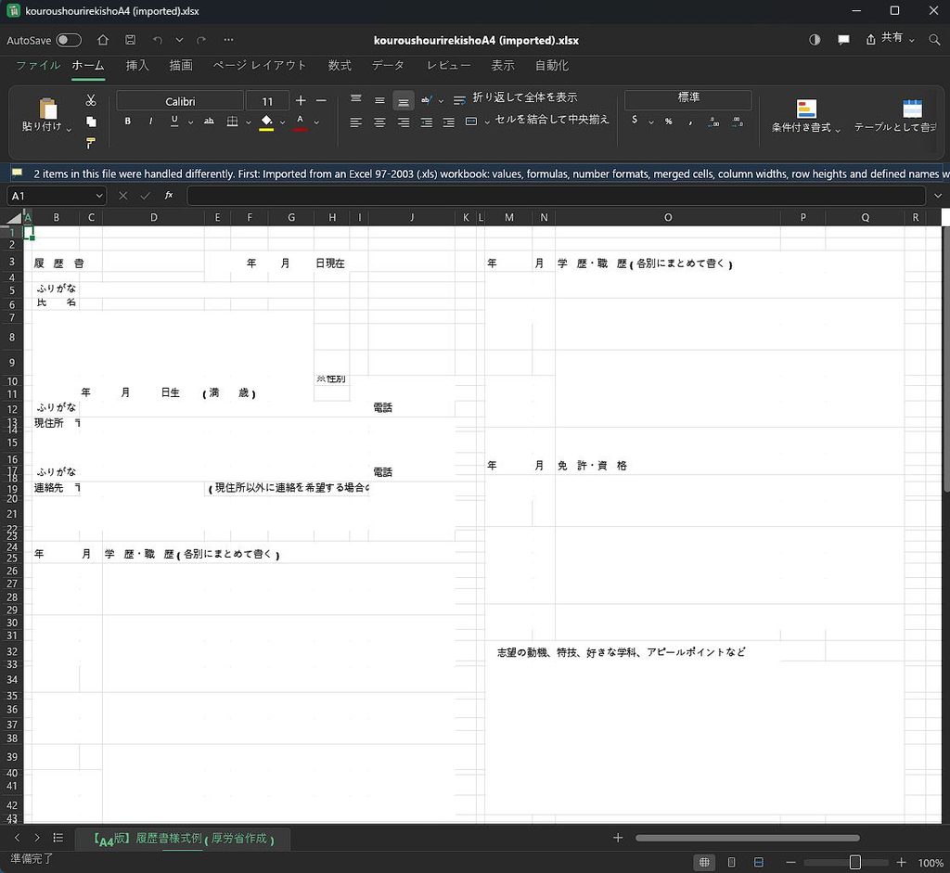Click the Name Box showing A1
The image size is (950, 873).
pos(57,196)
